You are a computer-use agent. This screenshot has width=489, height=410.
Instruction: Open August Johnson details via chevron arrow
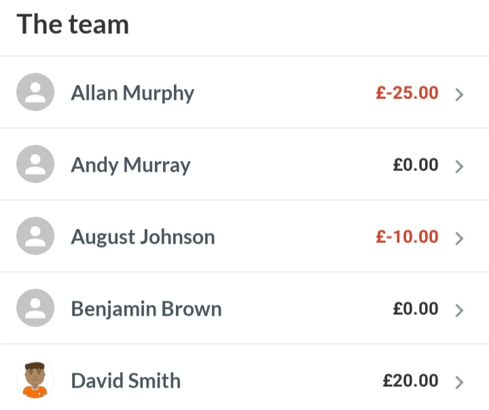459,238
